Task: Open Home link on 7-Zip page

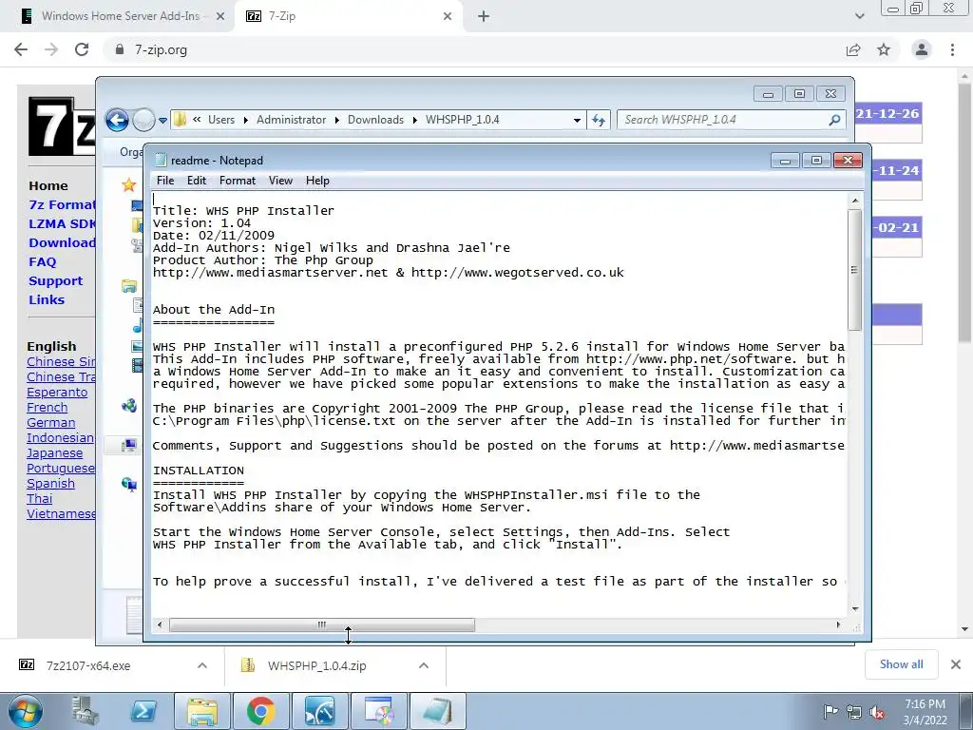Action: pos(48,185)
